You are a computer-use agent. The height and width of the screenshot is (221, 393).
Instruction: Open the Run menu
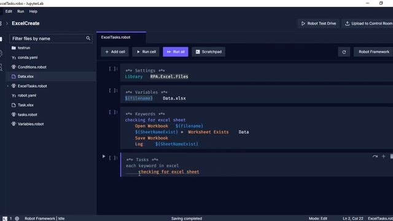pyautogui.click(x=21, y=11)
